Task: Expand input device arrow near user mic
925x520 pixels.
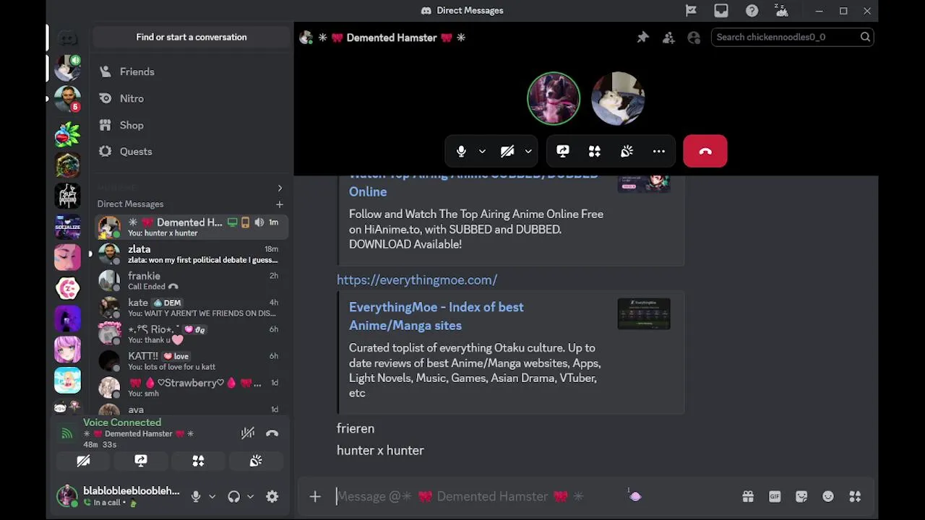Action: point(212,496)
